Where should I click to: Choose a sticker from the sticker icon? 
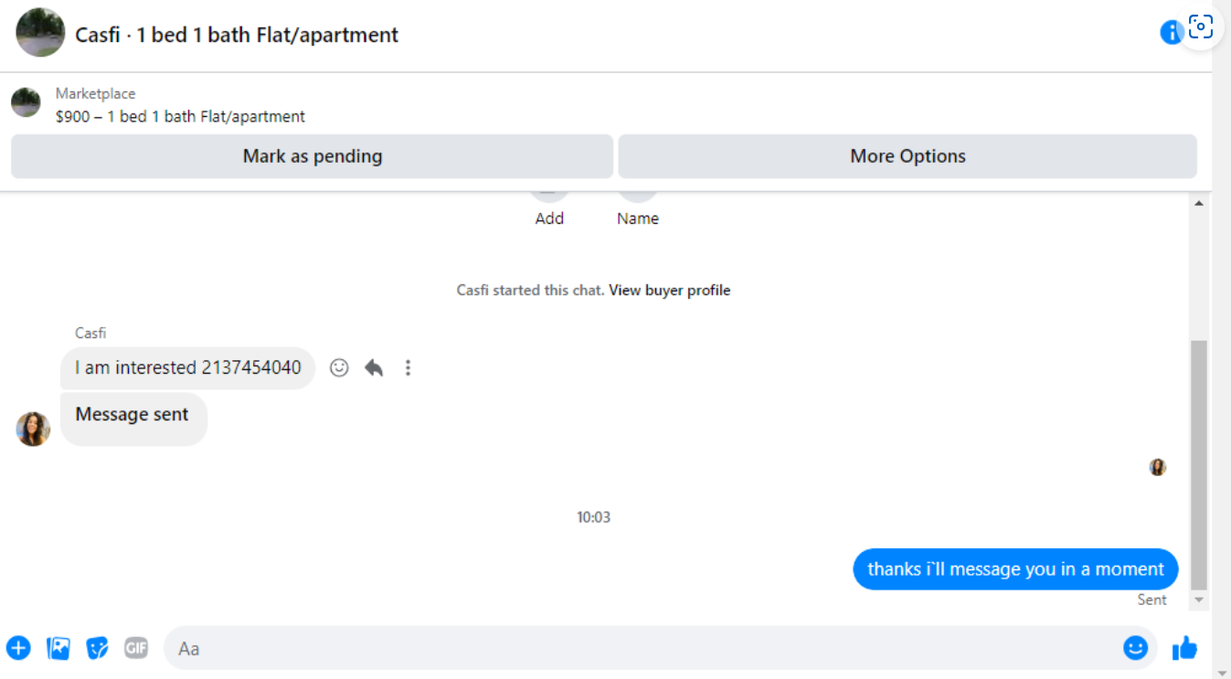[97, 648]
